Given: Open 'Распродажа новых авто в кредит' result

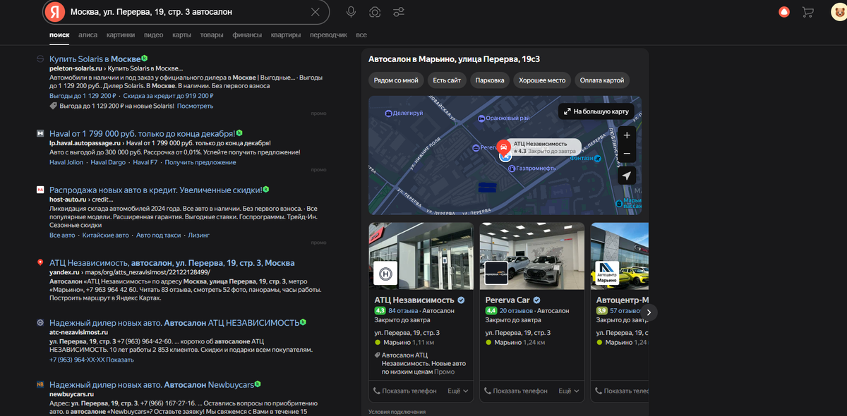Looking at the screenshot, I should (155, 190).
